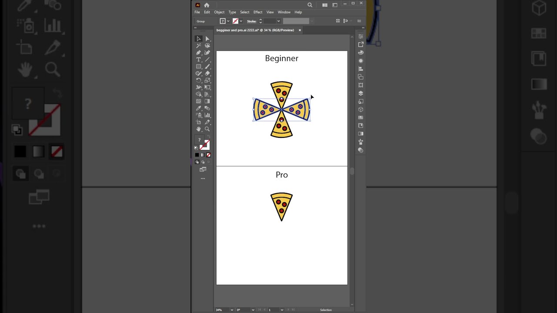Change screen mode button

coord(203,169)
